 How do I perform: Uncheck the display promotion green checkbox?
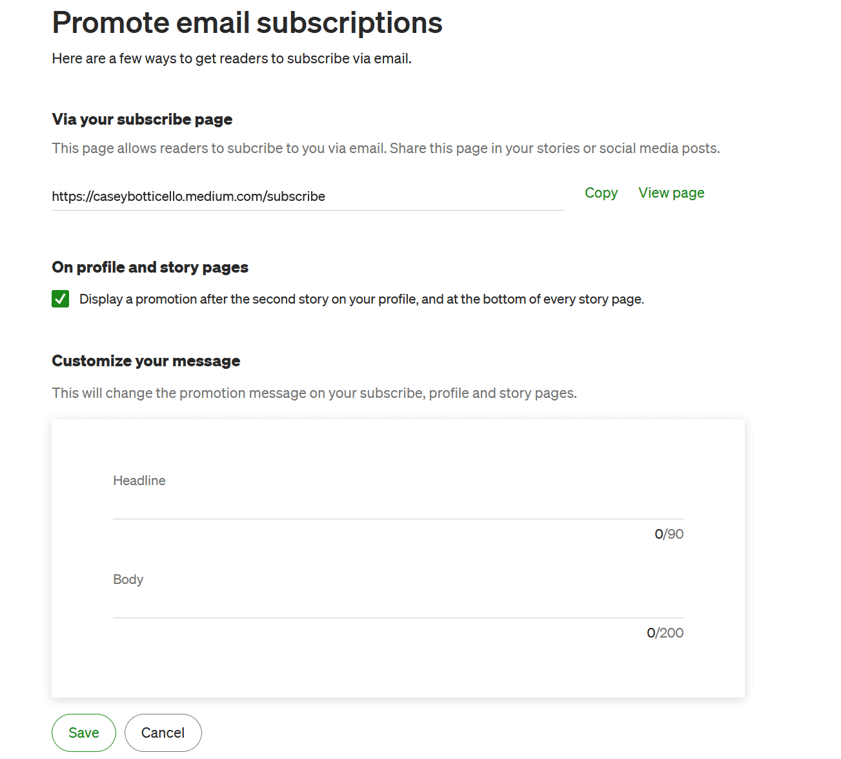[61, 299]
